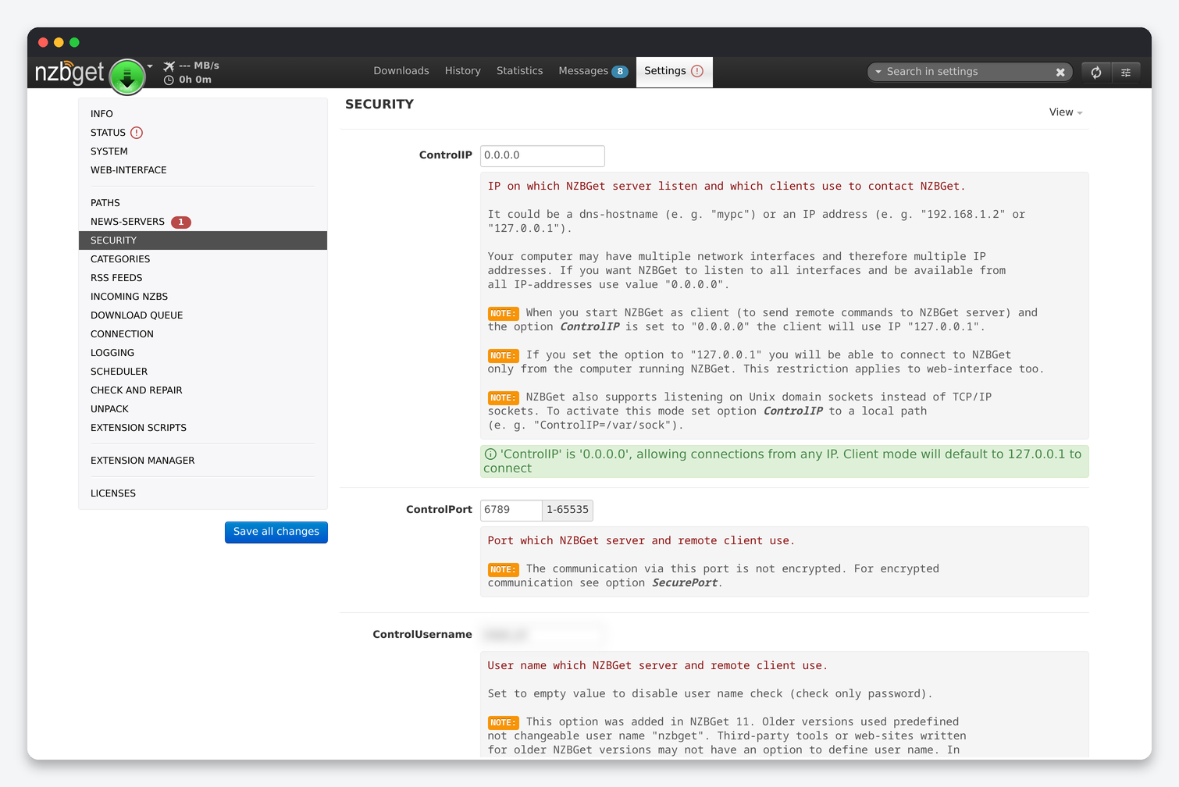
Task: Open SYSTEM settings section
Action: (x=203, y=151)
